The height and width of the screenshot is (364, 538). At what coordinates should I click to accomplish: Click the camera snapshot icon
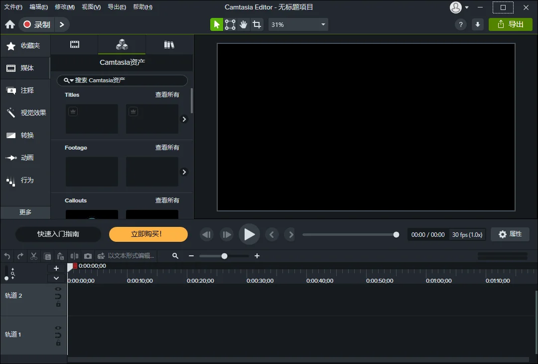88,256
